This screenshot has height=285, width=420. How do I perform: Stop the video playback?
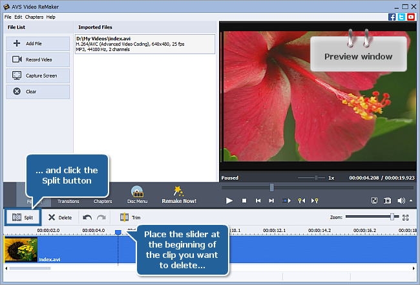244,200
